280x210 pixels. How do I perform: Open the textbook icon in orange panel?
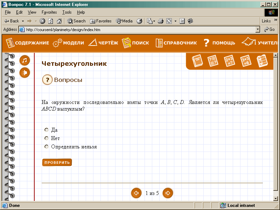pyautogui.click(x=197, y=61)
